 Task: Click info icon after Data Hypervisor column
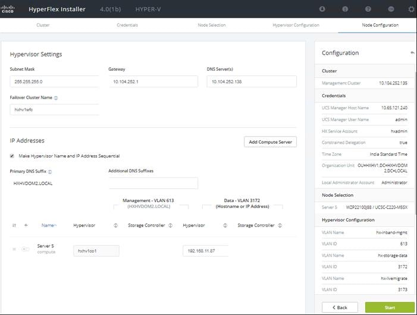pos(225,225)
